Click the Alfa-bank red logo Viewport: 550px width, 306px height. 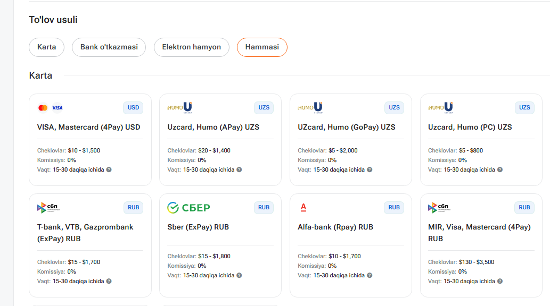[303, 208]
